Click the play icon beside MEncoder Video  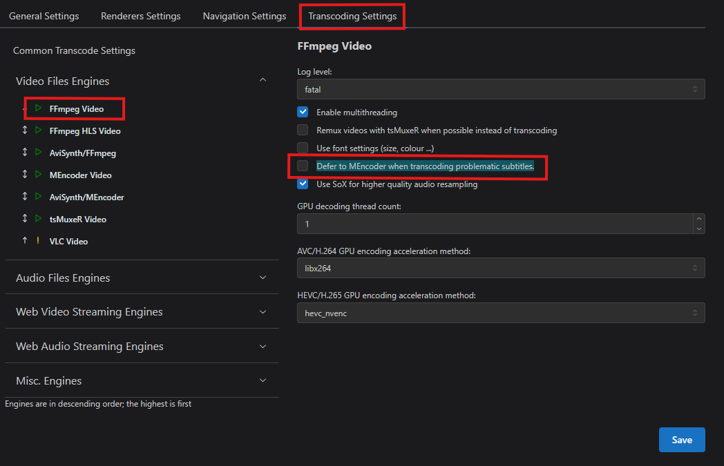[x=38, y=175]
